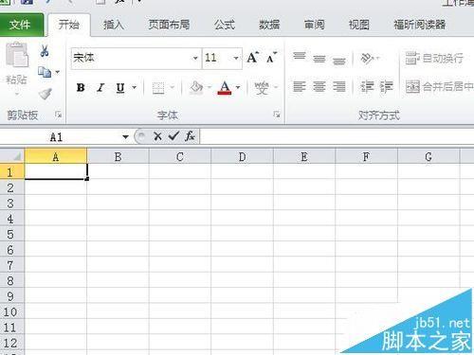The width and height of the screenshot is (474, 355).
Task: Open the borders dropdown arrow
Action: pos(173,87)
